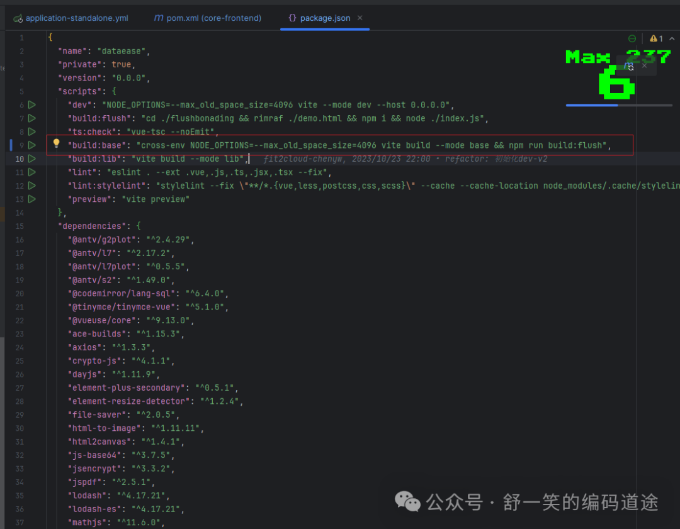Run the "build:flush" script gutter icon
Screen dimensions: 680x529
[31, 118]
